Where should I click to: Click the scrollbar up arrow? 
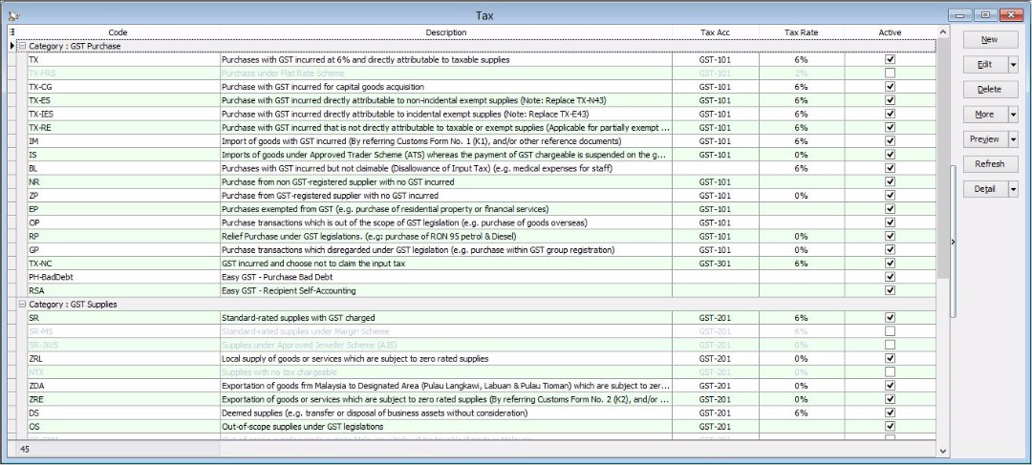pos(942,32)
